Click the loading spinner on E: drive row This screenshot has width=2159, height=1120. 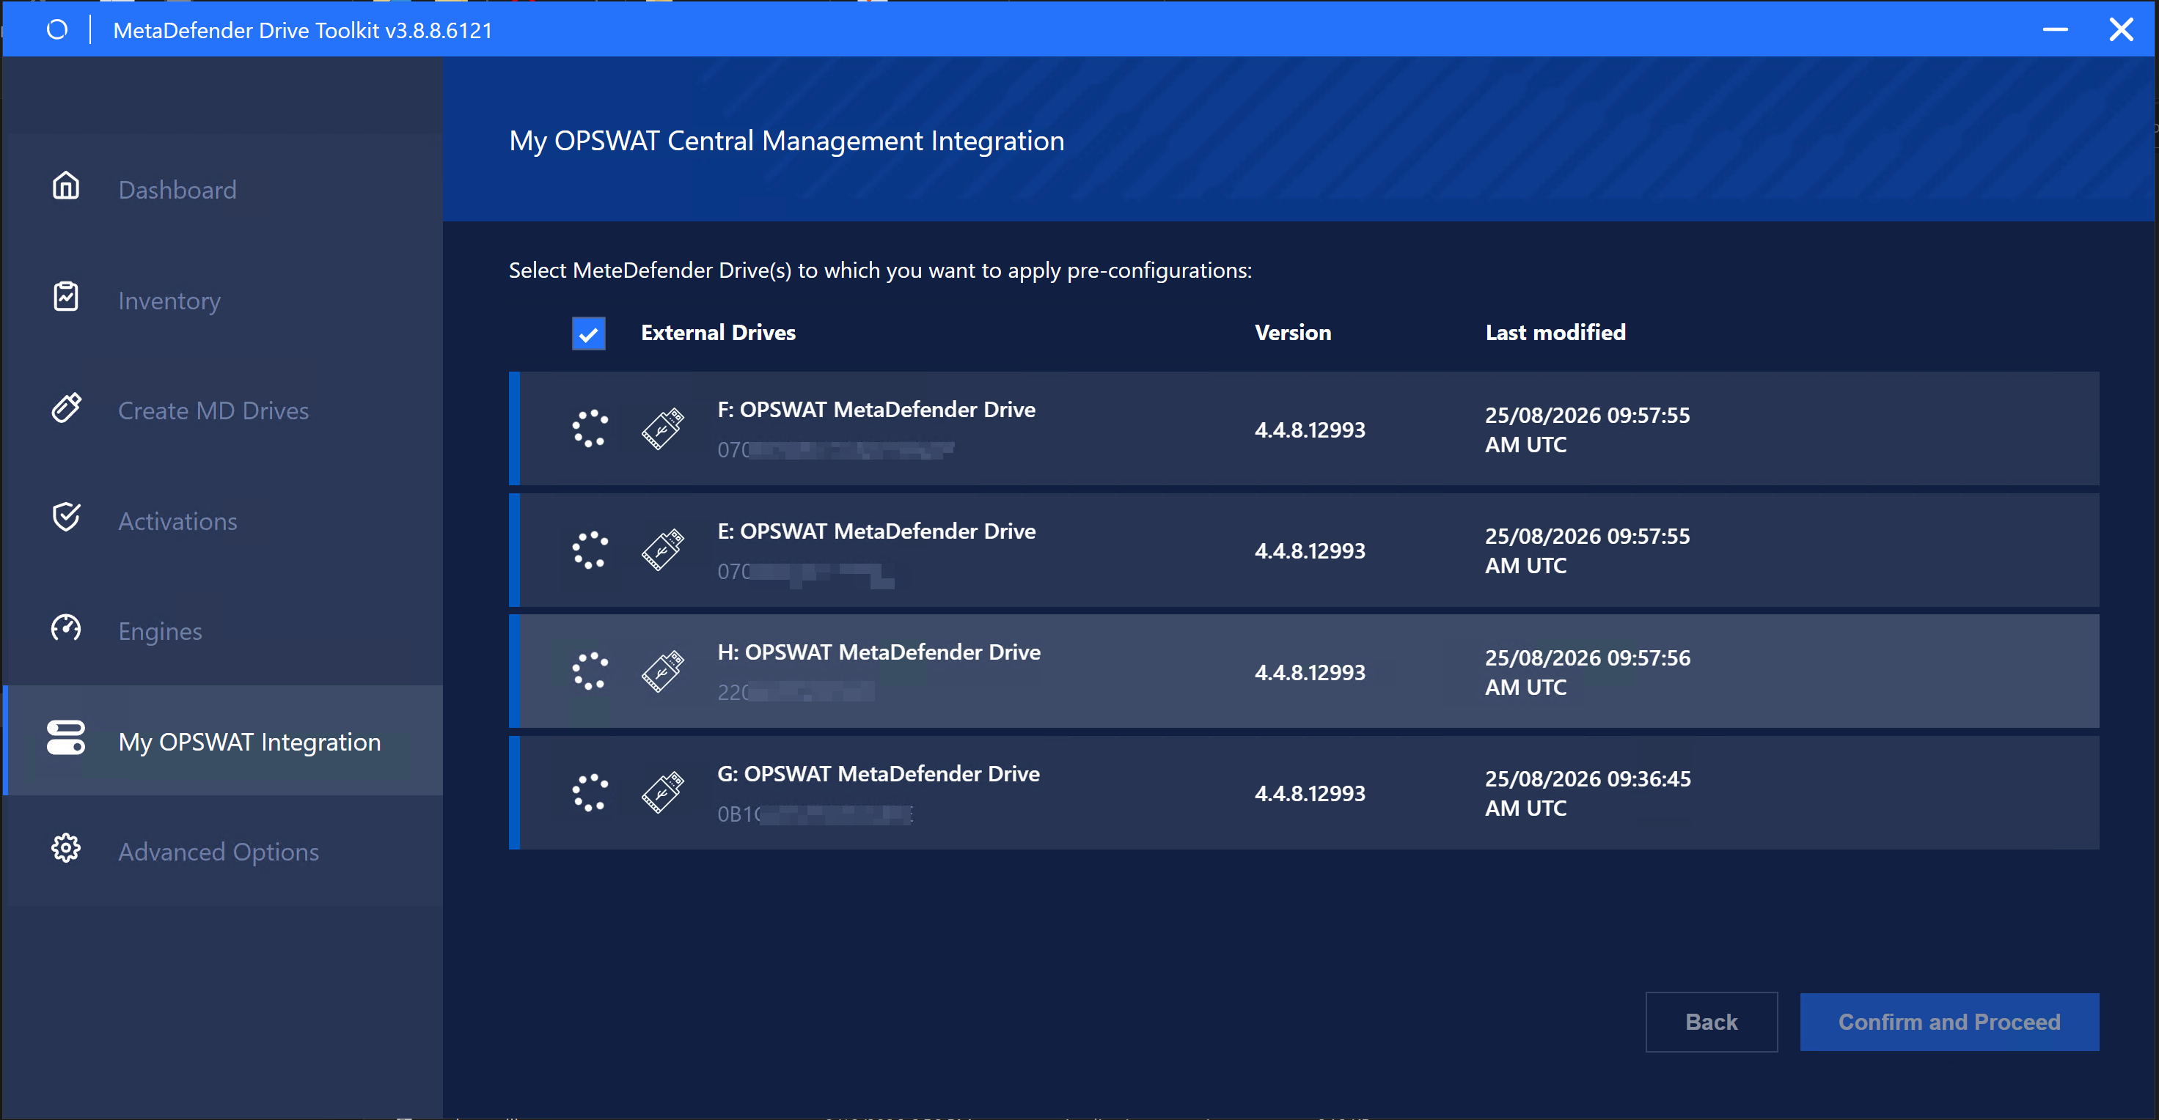coord(590,550)
